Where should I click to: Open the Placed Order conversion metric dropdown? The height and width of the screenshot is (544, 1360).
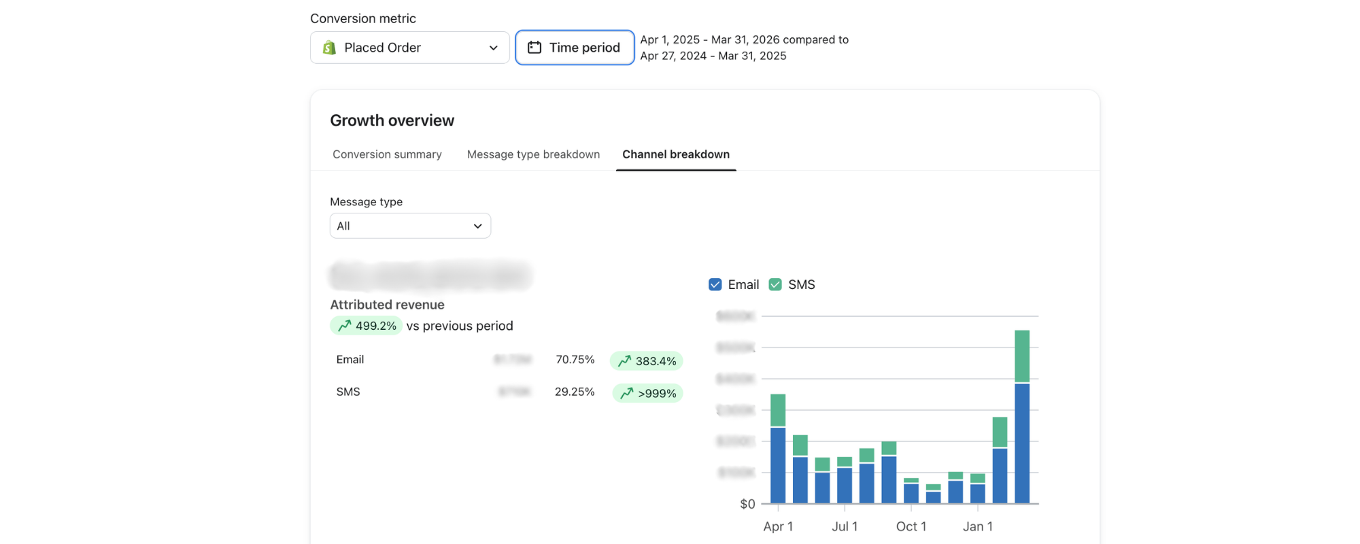pyautogui.click(x=410, y=48)
